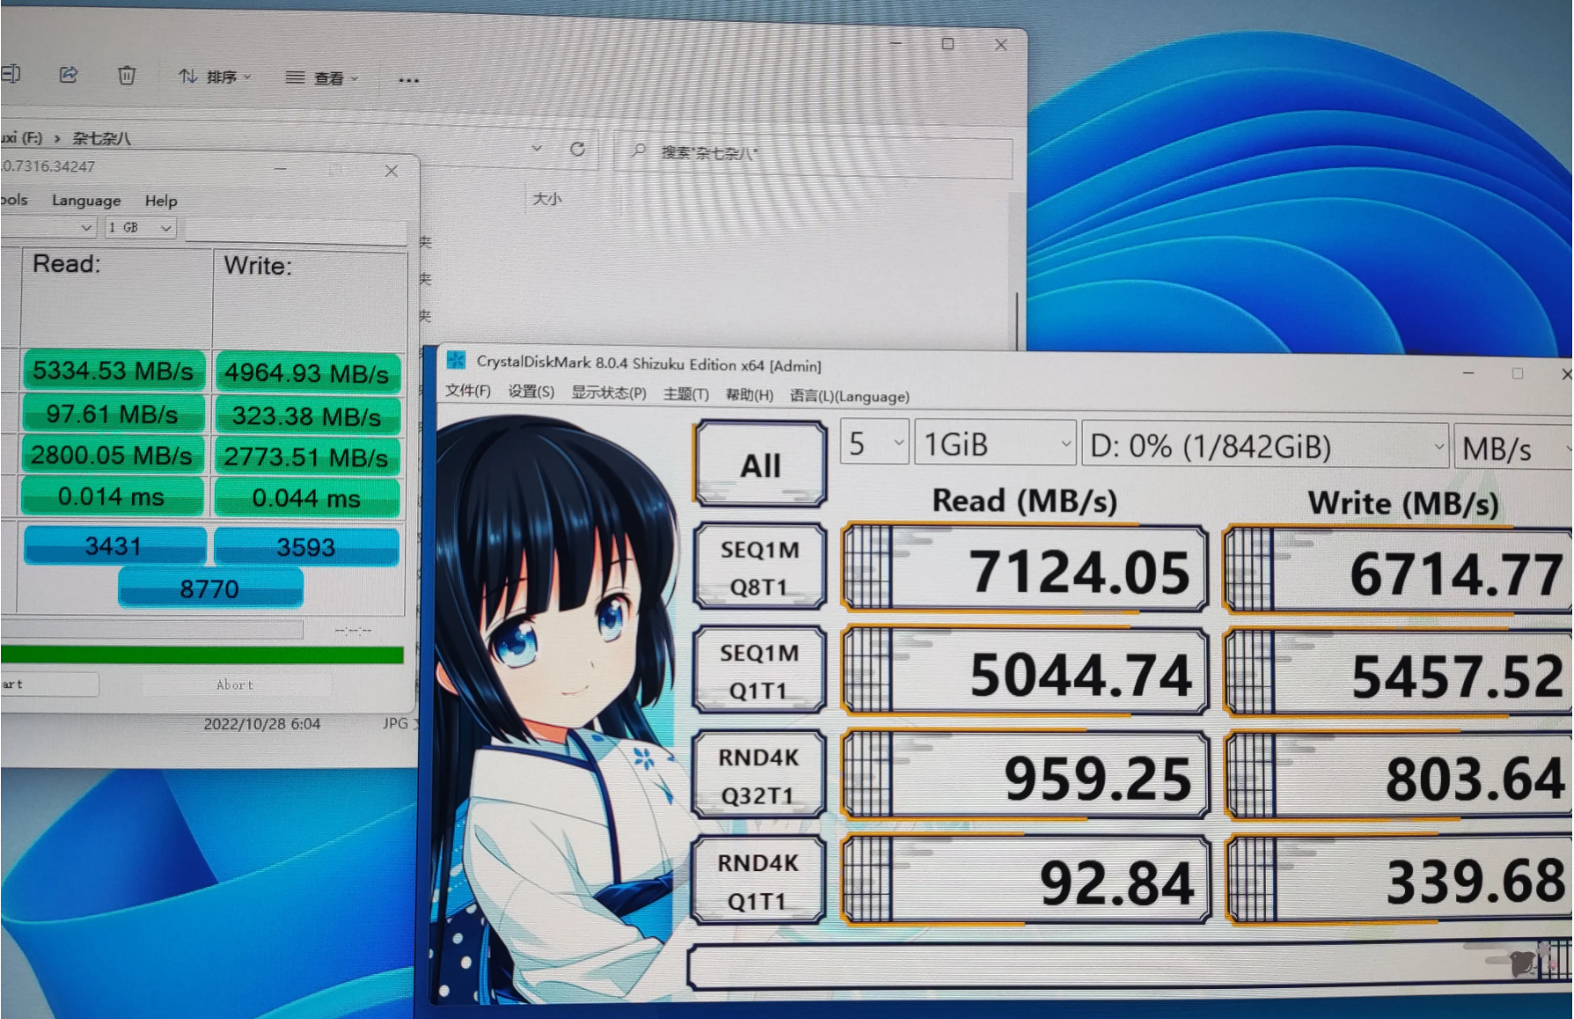Open the three-dot more options menu
This screenshot has height=1019, width=1574.
[408, 80]
